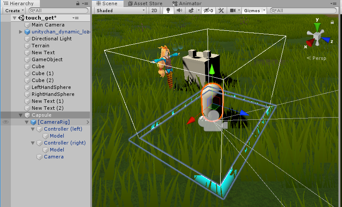Switch to the Asset Store tab

(145, 3)
